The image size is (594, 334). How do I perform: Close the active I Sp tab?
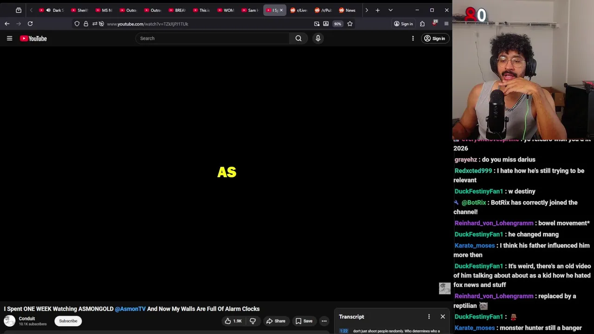point(281,10)
